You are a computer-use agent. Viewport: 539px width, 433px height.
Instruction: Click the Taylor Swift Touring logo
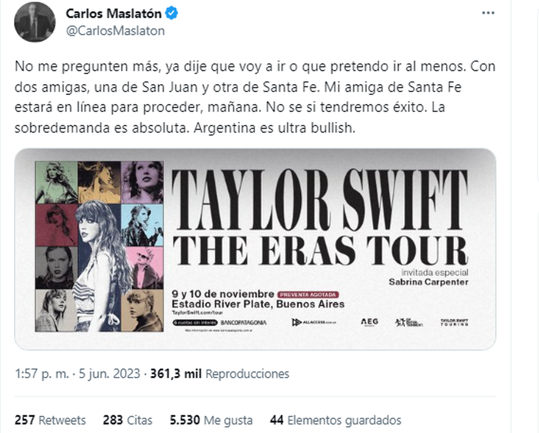454,322
